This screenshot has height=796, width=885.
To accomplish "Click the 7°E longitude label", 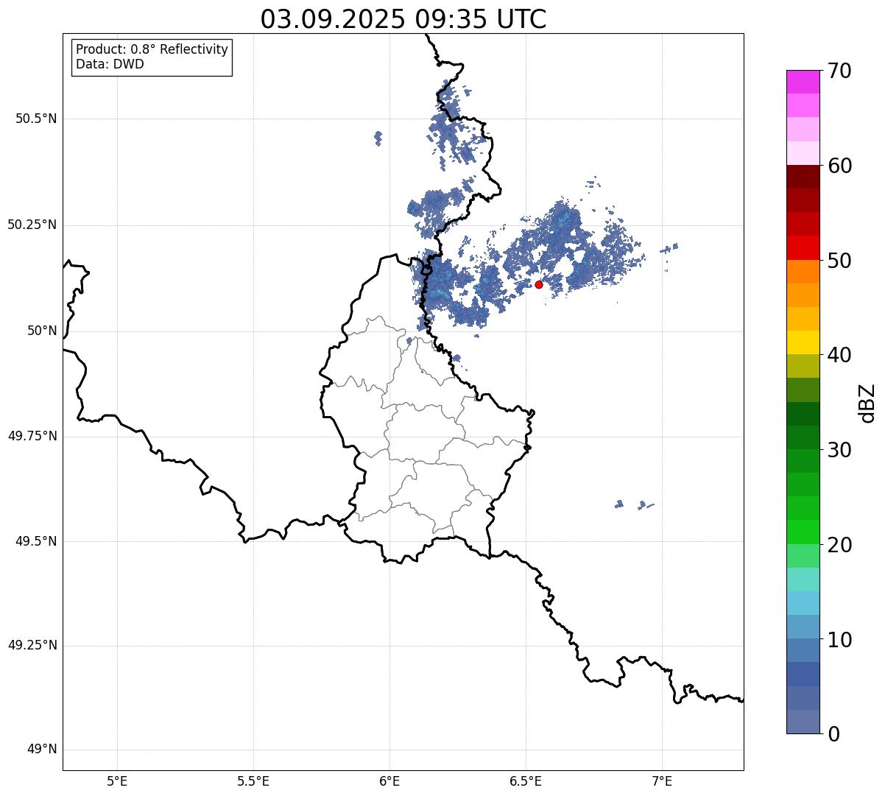I will (x=662, y=781).
